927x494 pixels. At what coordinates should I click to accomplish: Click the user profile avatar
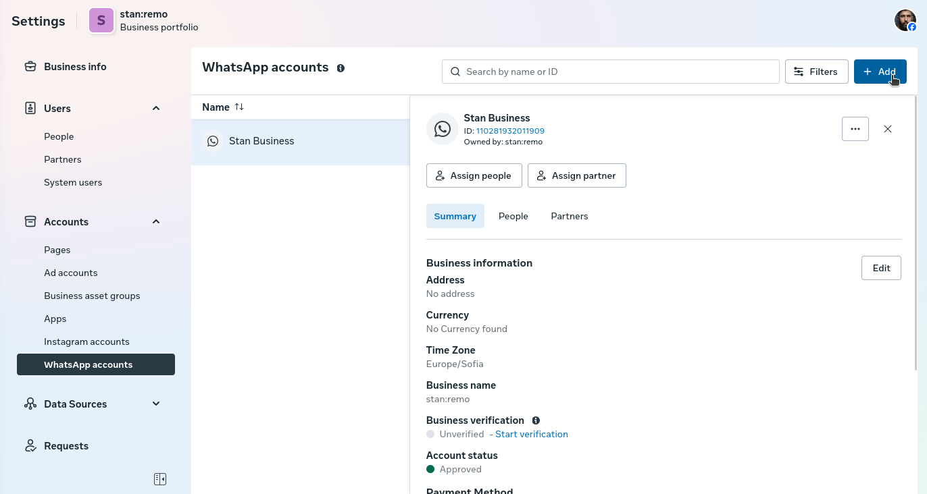point(905,21)
